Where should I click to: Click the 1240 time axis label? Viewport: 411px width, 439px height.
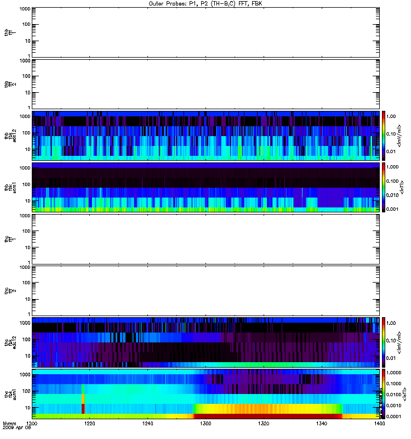pos(147,424)
